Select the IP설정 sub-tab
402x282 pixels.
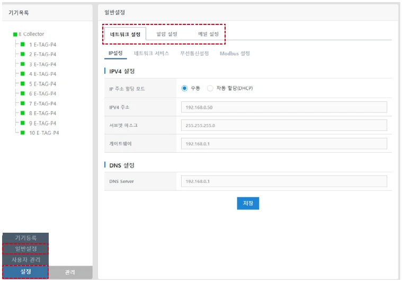point(115,54)
